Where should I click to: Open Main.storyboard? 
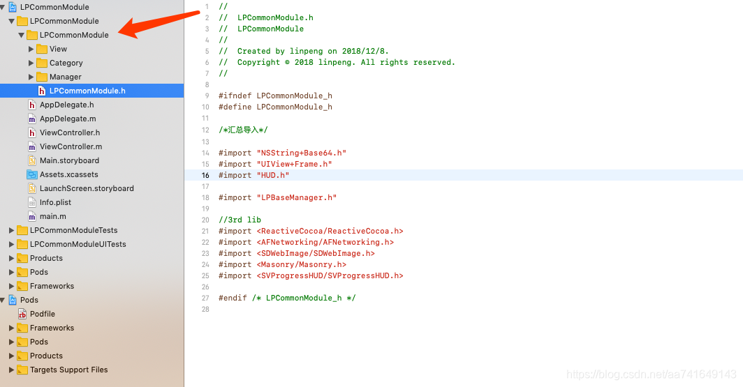tap(69, 161)
